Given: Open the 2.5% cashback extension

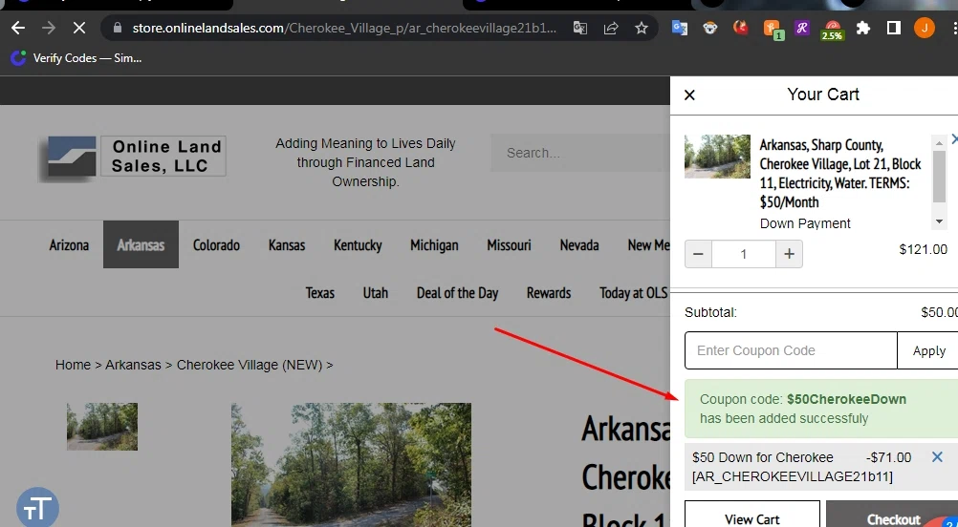Looking at the screenshot, I should 832,30.
